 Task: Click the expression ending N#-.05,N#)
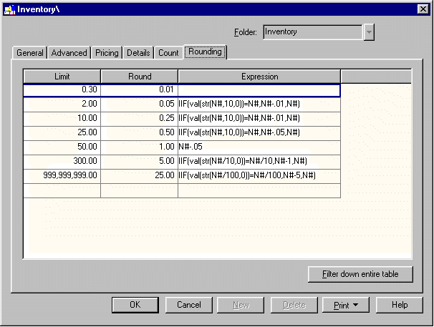click(259, 133)
